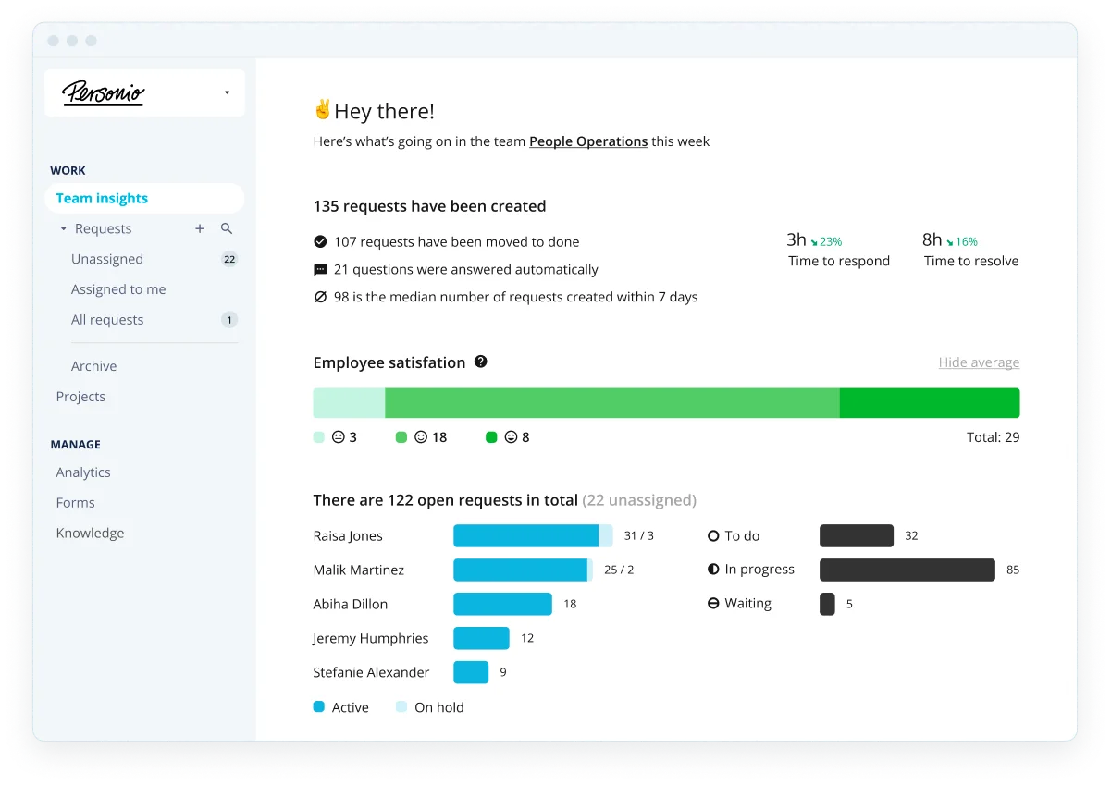Click the light green neutral satisfaction segment
Image resolution: width=1111 pixels, height=785 pixels.
coord(349,403)
